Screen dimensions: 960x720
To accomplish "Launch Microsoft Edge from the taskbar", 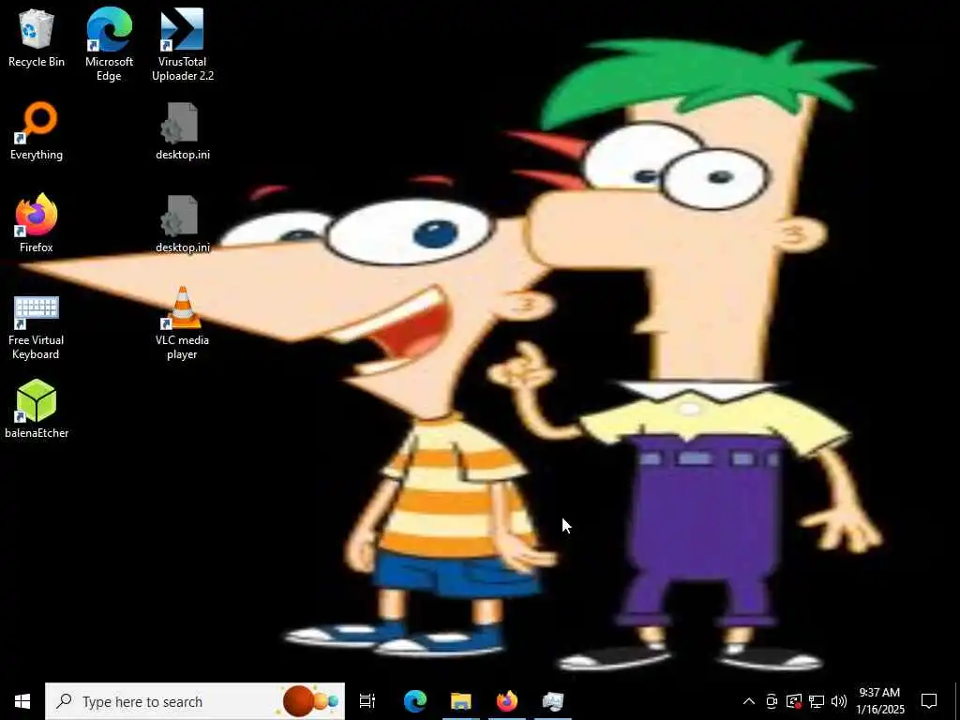I will [414, 701].
